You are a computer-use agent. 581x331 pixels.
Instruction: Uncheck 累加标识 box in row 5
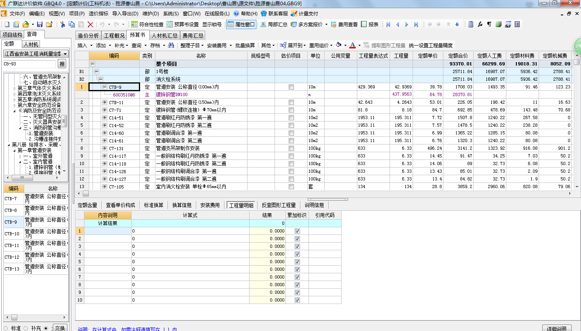click(298, 262)
